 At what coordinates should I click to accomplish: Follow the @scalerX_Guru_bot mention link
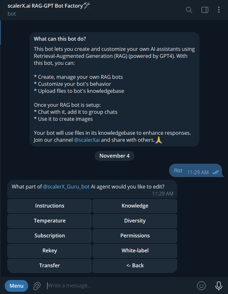click(x=66, y=187)
